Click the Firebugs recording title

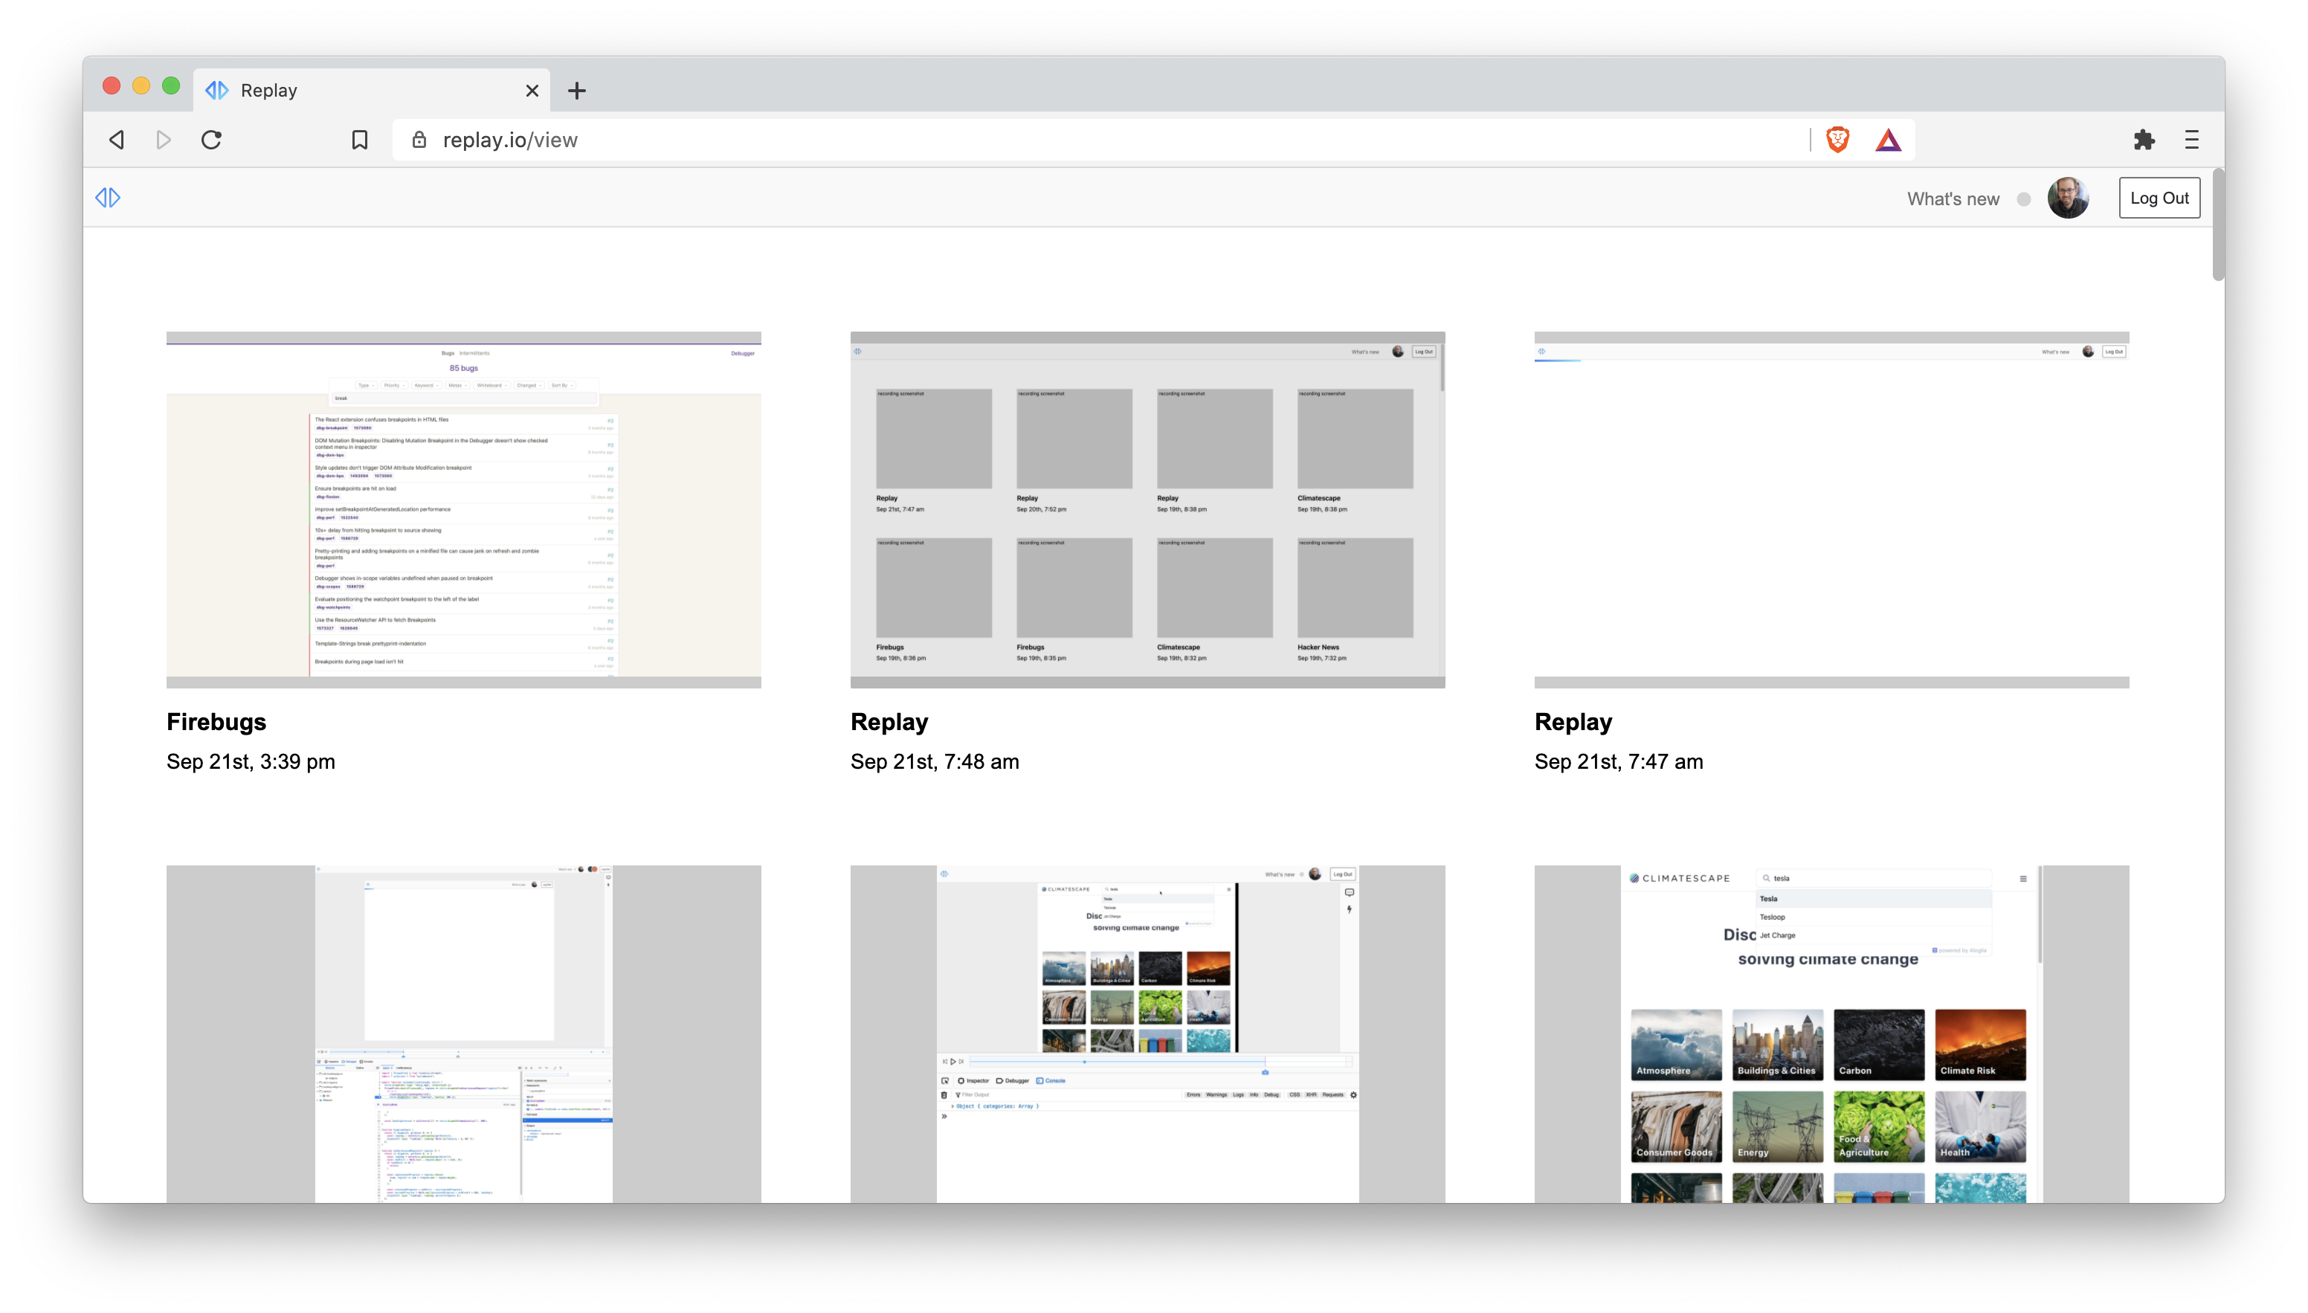point(216,721)
